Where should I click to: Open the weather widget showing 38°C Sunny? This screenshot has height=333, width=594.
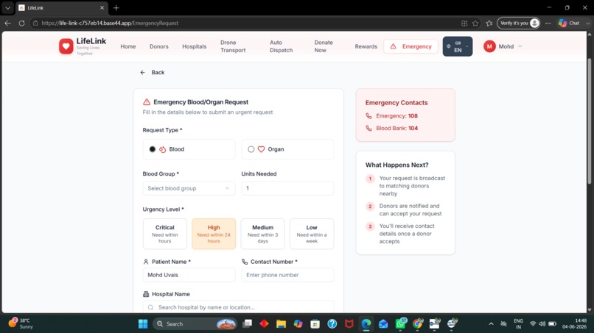click(x=21, y=323)
